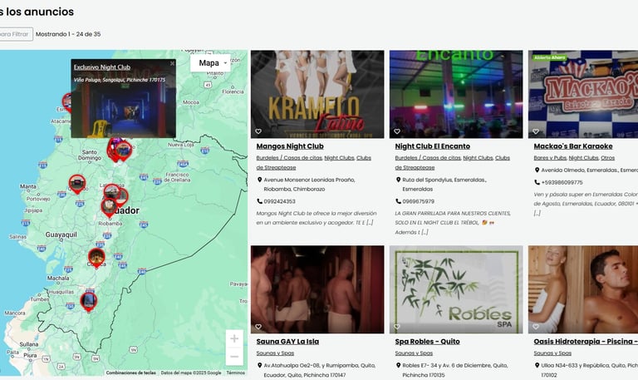Zoom out on the map with minus button
This screenshot has width=638, height=380.
(x=234, y=357)
